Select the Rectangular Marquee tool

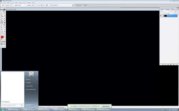point(2,12)
